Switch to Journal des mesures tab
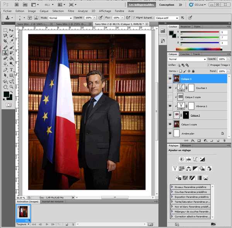The width and height of the screenshot is (232, 228). coord(52,202)
